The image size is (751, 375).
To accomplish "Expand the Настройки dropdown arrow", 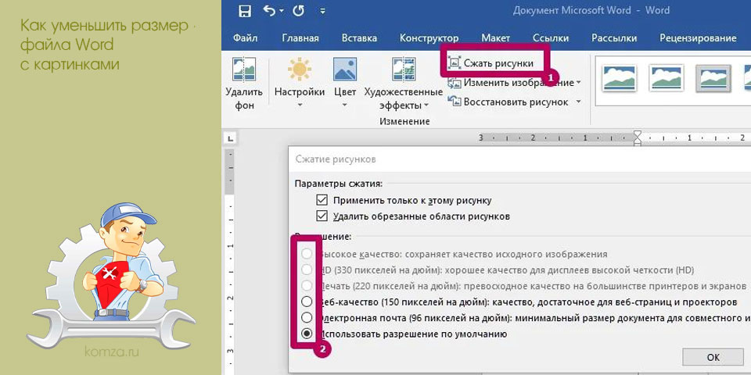I will click(x=300, y=104).
